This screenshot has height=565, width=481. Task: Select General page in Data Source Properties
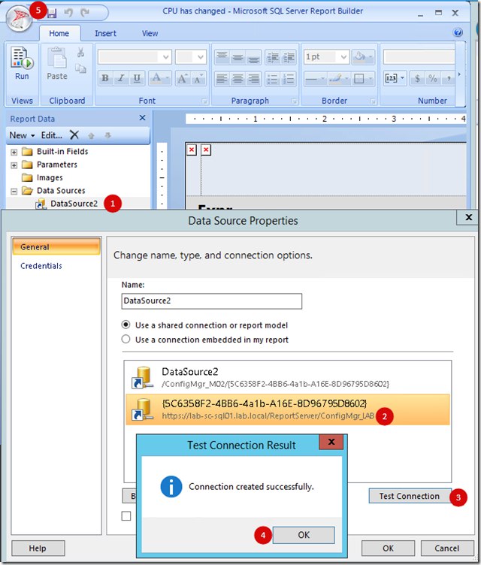click(x=56, y=247)
